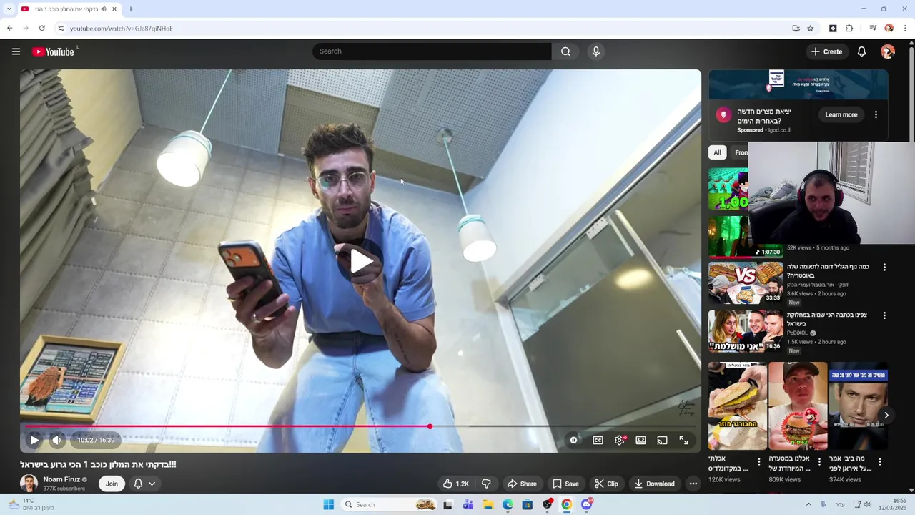Expand the notification preference chevron next to the bell
The image size is (915, 515).
(x=152, y=484)
